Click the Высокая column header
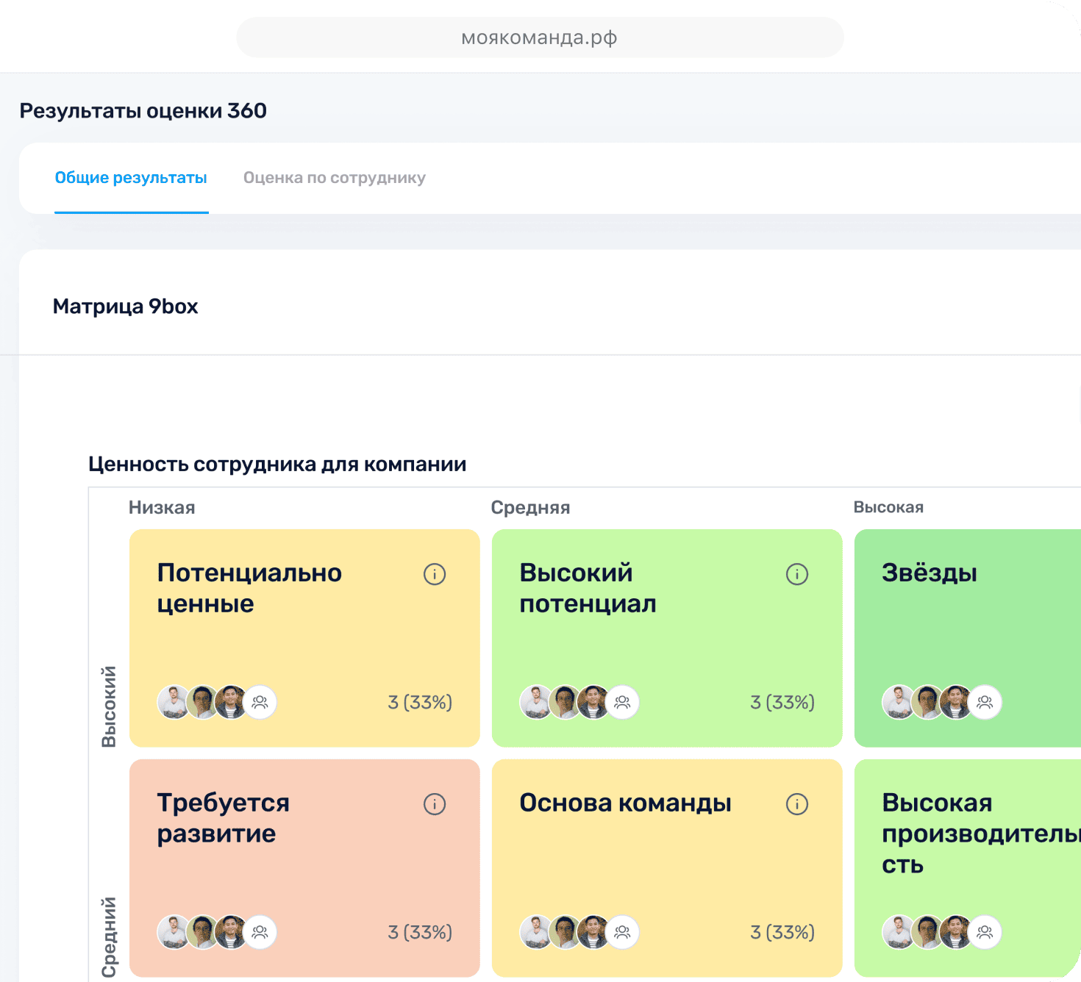The width and height of the screenshot is (1081, 982). [x=888, y=508]
